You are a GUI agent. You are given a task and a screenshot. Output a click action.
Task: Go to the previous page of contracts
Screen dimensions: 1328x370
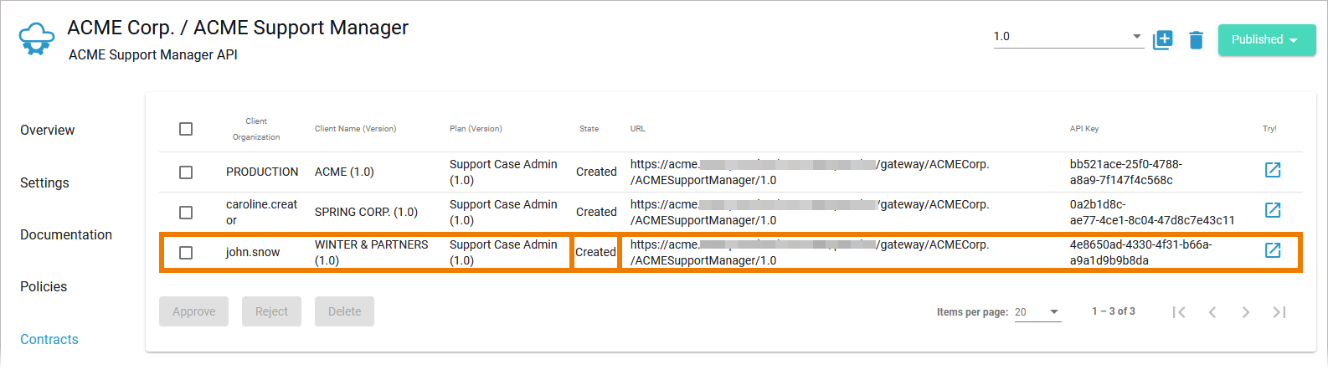(1212, 312)
